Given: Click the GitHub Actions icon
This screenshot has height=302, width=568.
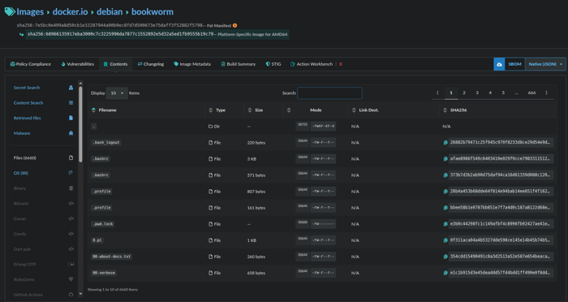Looking at the screenshot, I should (71, 295).
